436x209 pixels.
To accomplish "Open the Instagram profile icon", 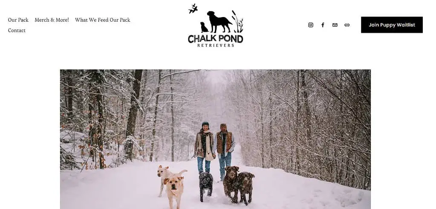I will pos(311,25).
